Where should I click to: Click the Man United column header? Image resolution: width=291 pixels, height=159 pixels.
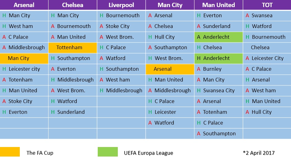click(218, 5)
